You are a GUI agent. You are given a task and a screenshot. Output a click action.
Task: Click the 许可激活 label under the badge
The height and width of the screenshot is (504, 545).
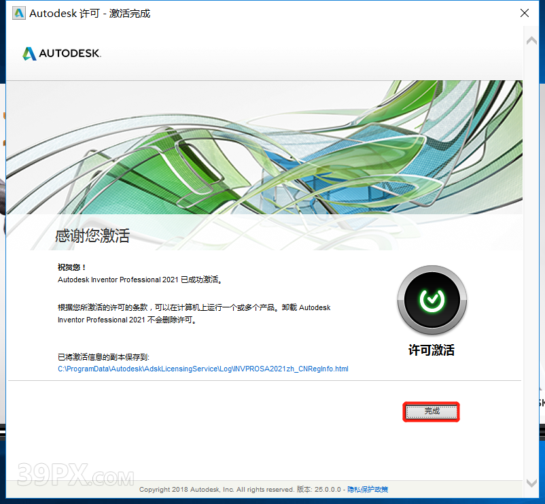pyautogui.click(x=432, y=350)
